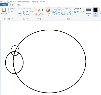Expand the 選択 dropdown arrow
The width and height of the screenshot is (101, 95).
tap(20, 16)
